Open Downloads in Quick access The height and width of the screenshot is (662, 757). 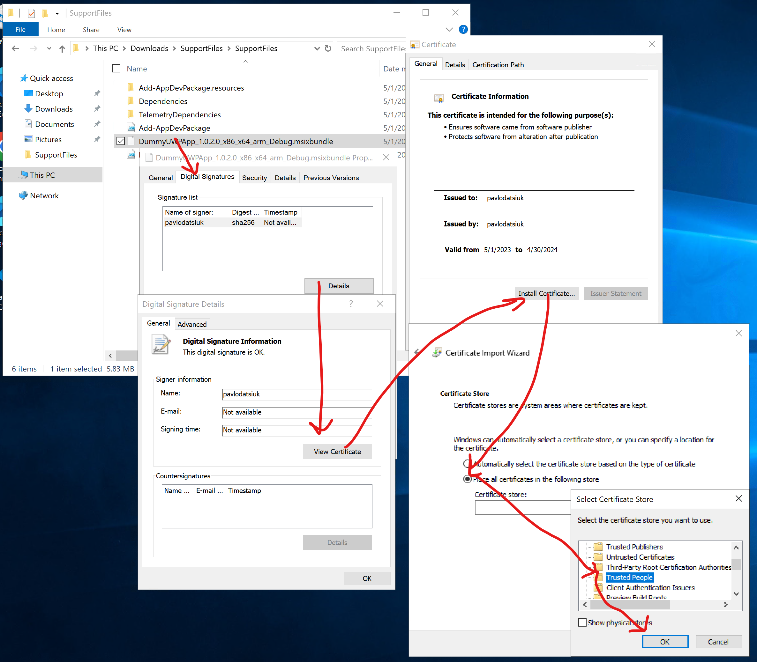[x=54, y=109]
